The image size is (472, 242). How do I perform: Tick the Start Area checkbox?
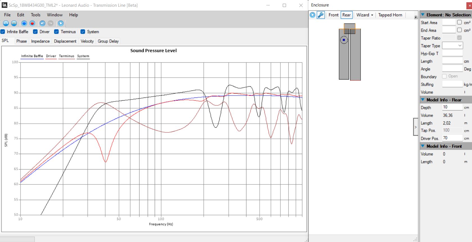[459, 22]
